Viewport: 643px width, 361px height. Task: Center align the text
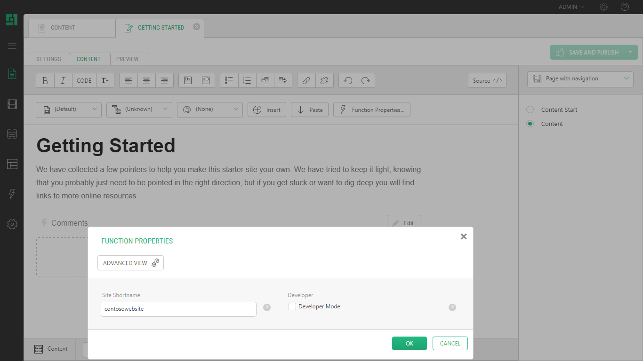[x=146, y=80]
